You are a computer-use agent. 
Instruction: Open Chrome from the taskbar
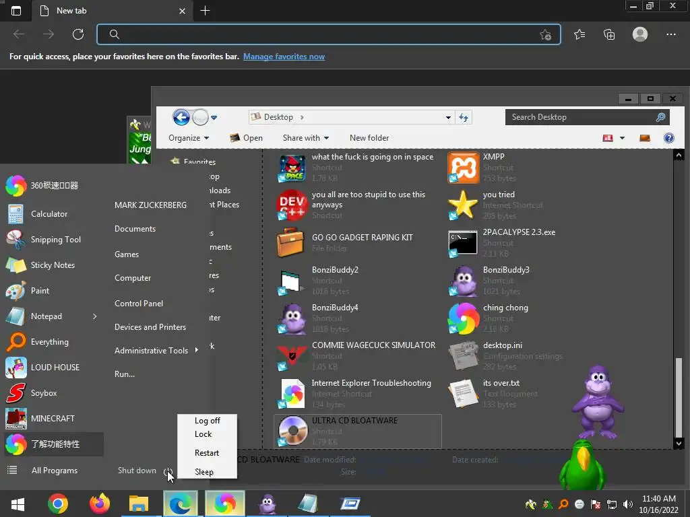[x=58, y=504]
